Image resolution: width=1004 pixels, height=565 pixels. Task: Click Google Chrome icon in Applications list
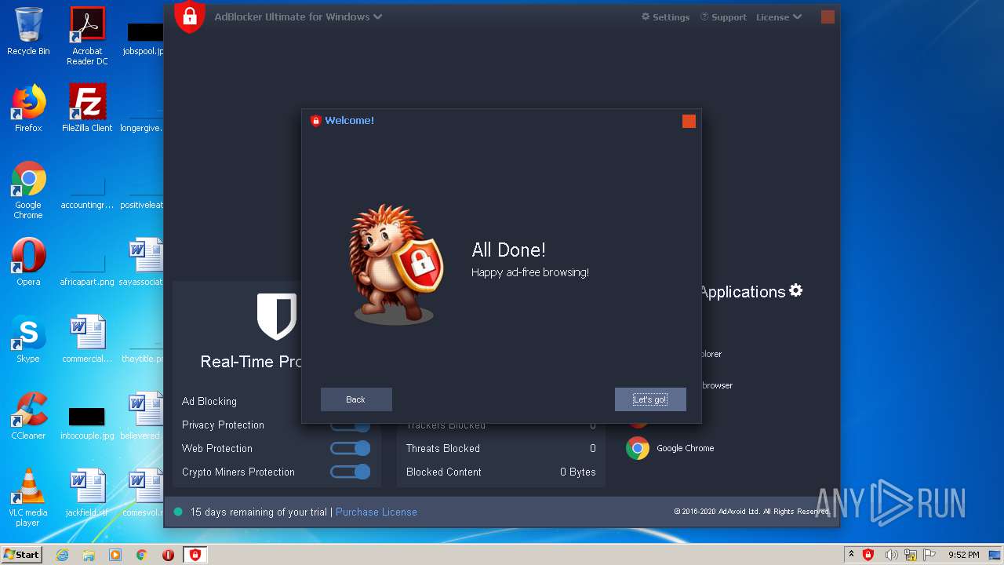click(x=638, y=448)
